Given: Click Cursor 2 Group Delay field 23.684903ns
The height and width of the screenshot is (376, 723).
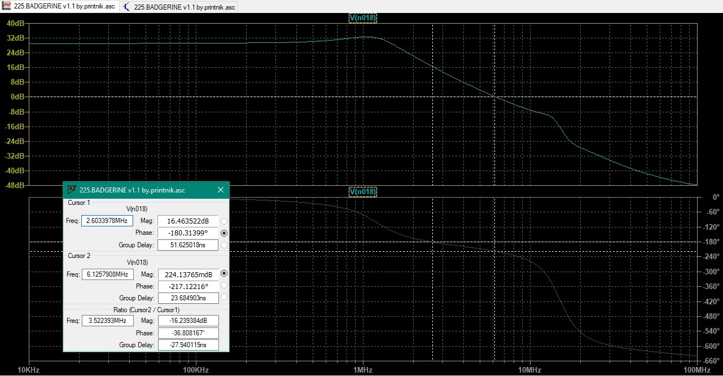Looking at the screenshot, I should [x=188, y=298].
